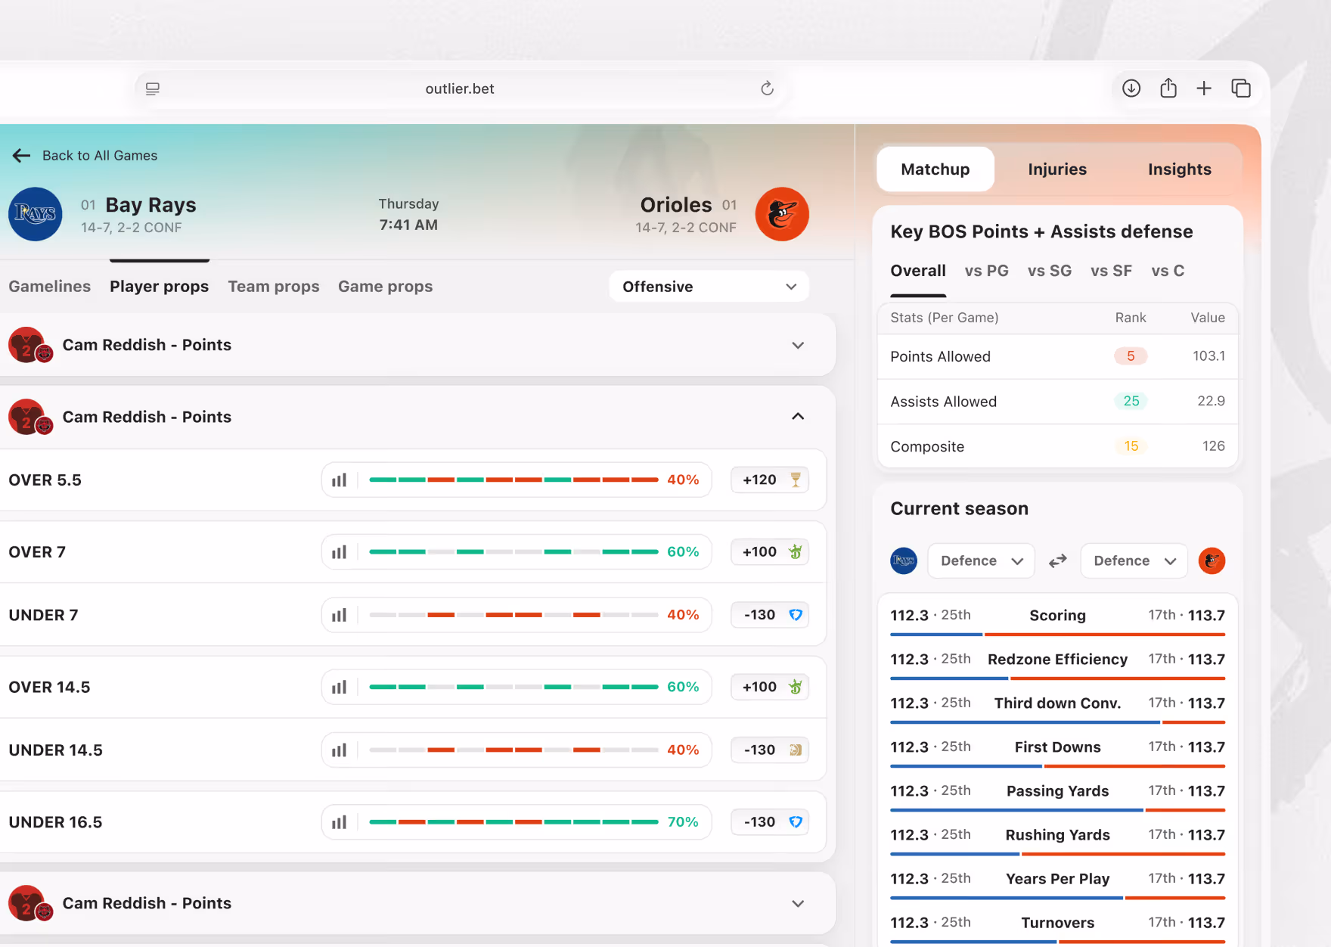The height and width of the screenshot is (947, 1331).
Task: Select the vs PG filter
Action: [x=987, y=271]
